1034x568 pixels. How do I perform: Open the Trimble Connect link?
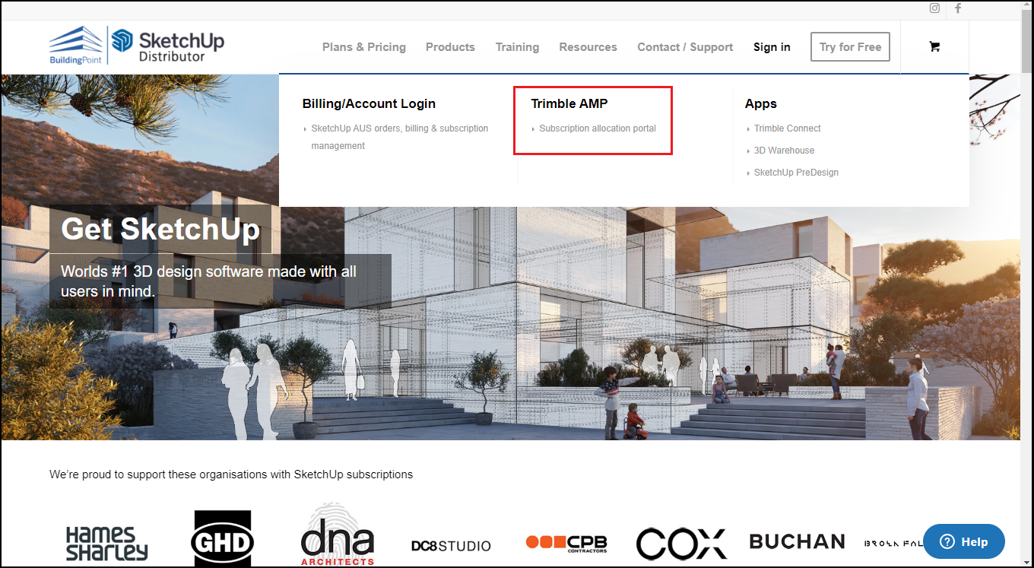click(x=788, y=129)
